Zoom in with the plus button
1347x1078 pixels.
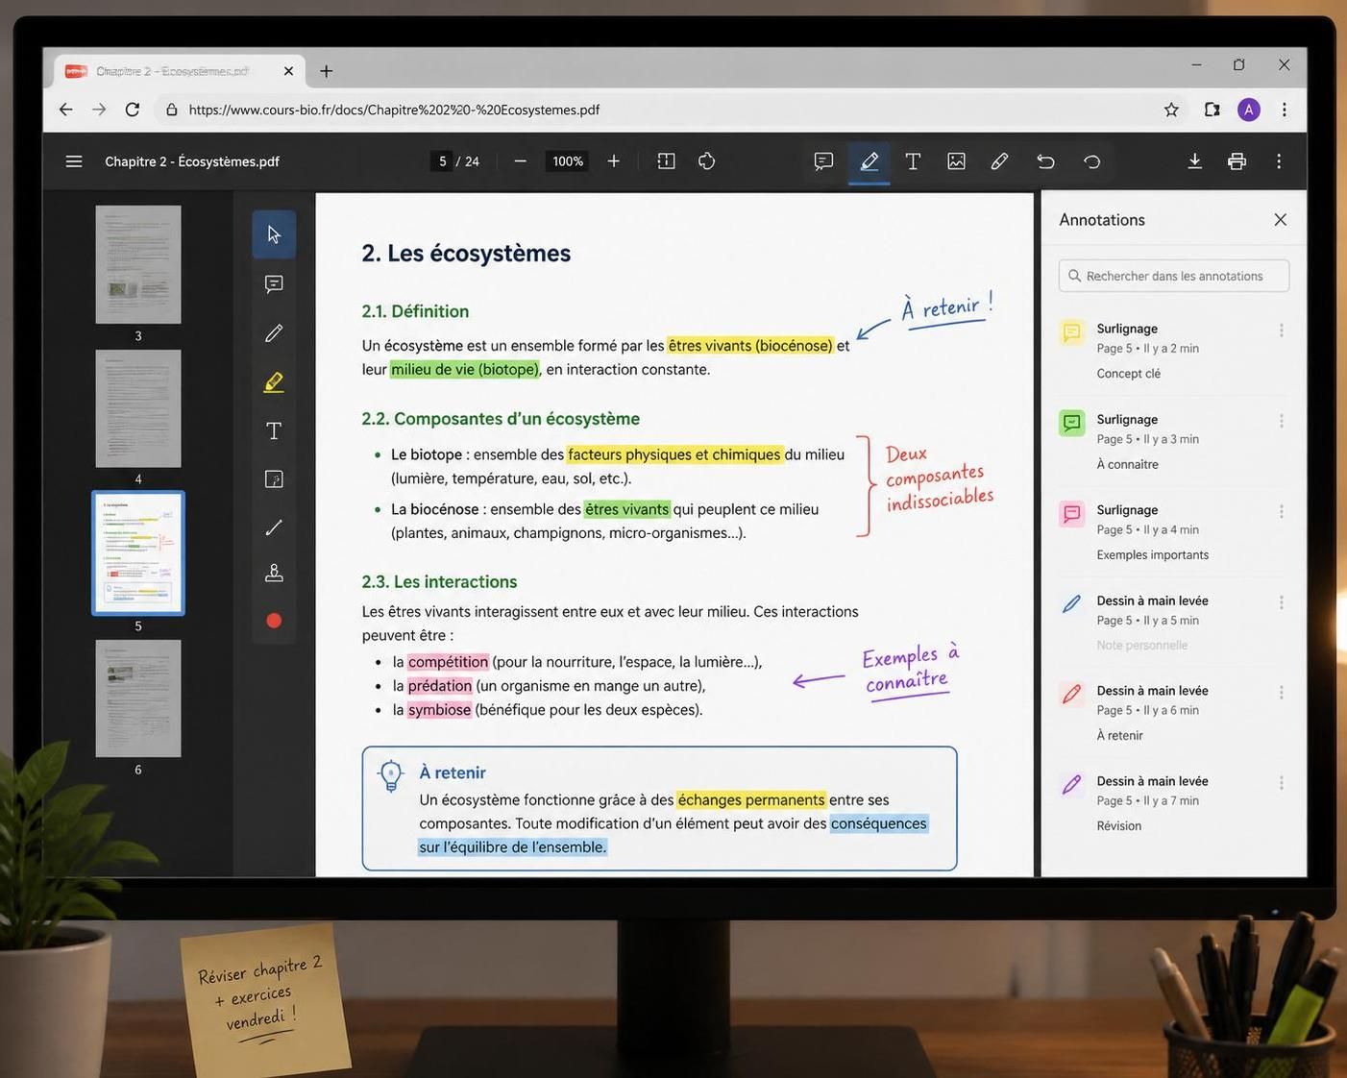pyautogui.click(x=614, y=161)
